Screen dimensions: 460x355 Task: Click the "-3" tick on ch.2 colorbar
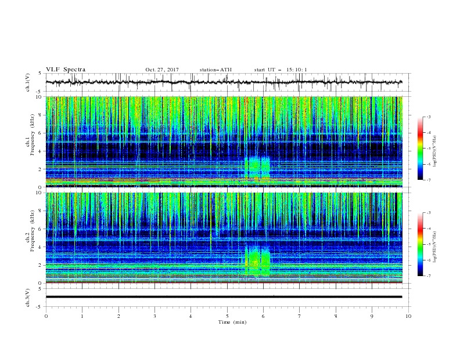tap(428, 213)
